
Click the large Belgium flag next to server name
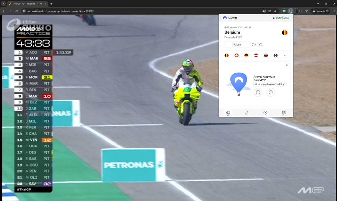coord(285,33)
